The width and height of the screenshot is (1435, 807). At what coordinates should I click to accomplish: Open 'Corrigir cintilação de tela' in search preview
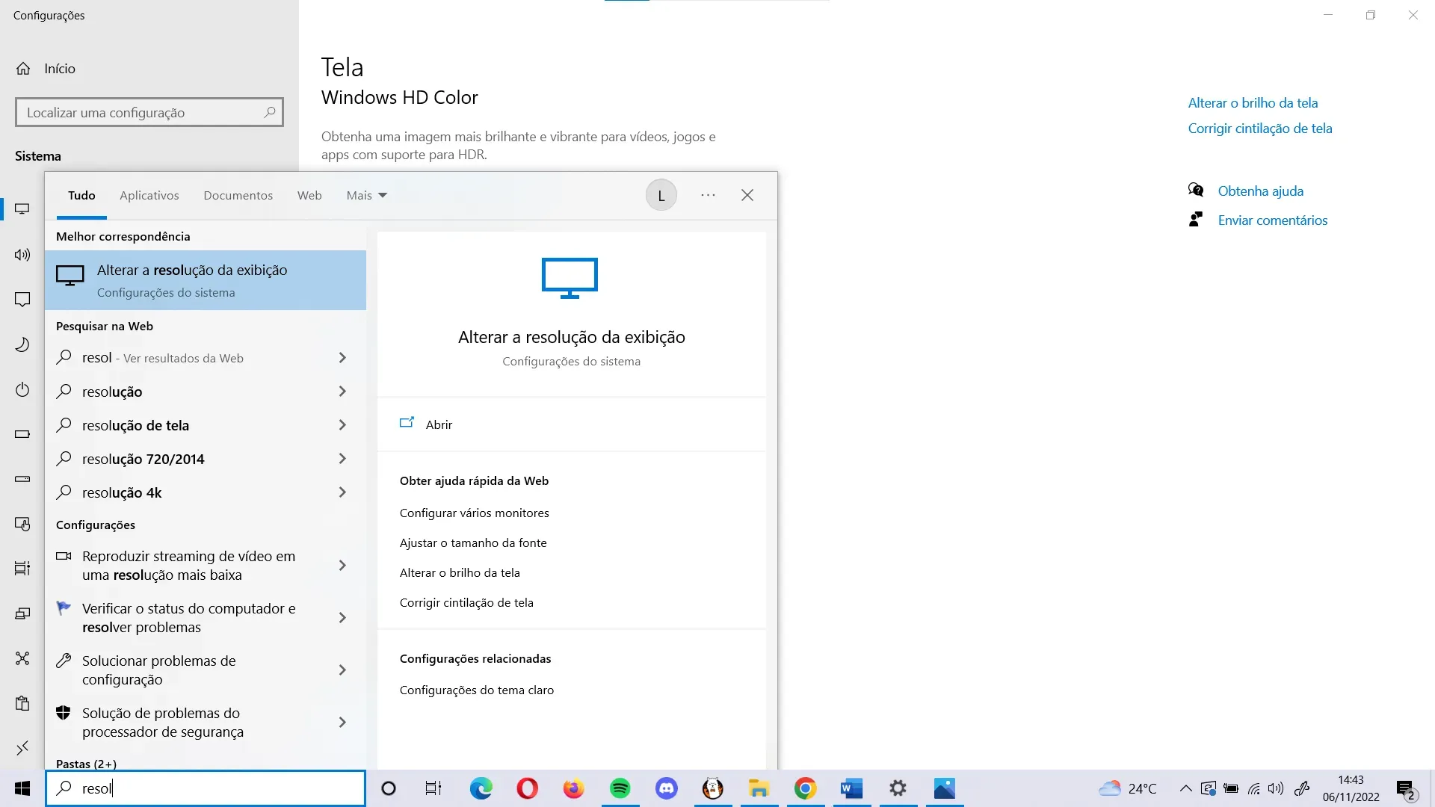466,603
